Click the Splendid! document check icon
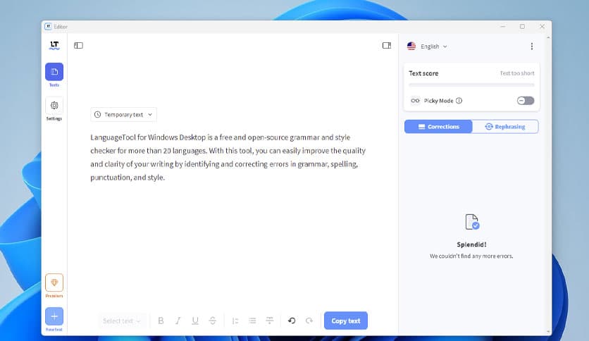The width and height of the screenshot is (589, 341). [472, 221]
